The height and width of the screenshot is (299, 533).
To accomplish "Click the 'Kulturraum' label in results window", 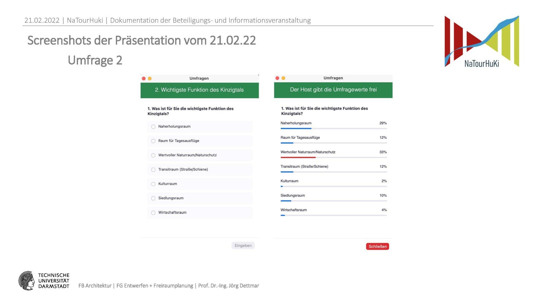I will point(289,181).
